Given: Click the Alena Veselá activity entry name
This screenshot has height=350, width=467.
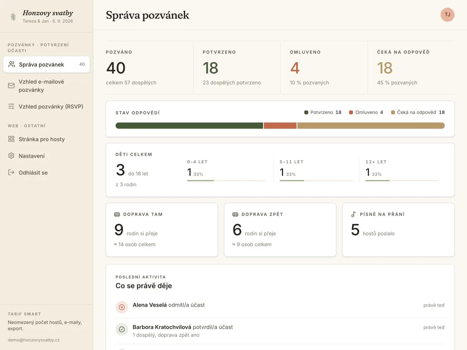Looking at the screenshot, I should [x=149, y=305].
